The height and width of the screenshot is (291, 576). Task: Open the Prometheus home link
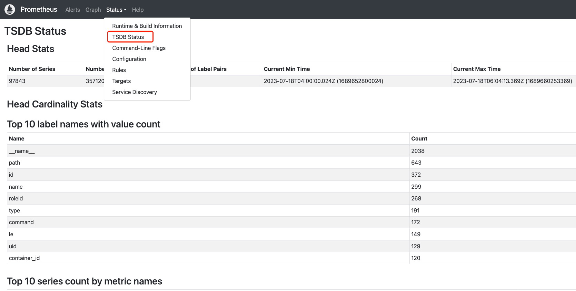pos(39,10)
